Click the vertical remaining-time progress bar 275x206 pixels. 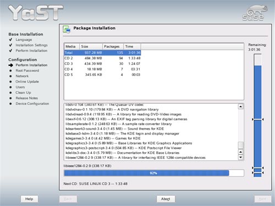click(257, 115)
